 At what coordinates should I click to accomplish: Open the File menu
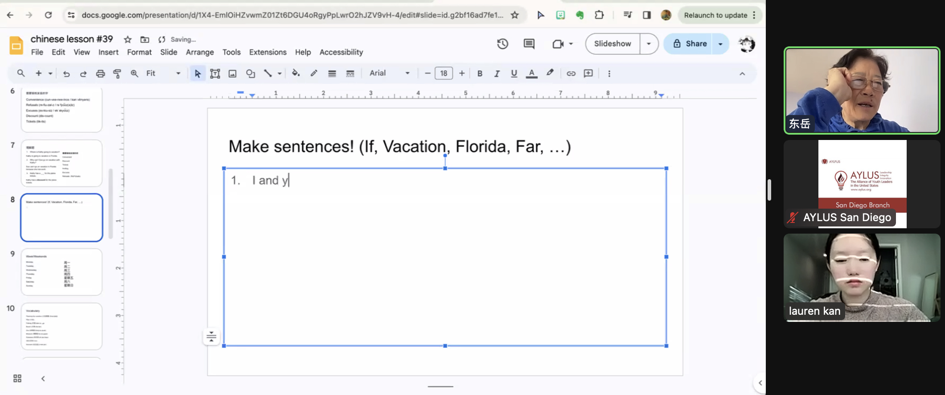point(37,52)
